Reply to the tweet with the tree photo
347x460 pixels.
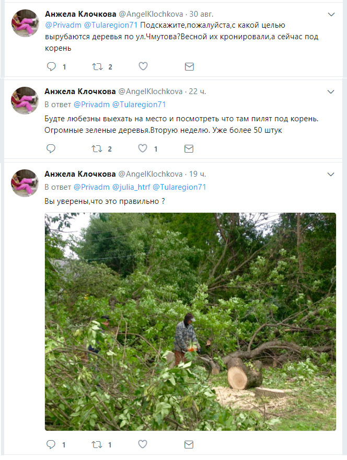(51, 445)
